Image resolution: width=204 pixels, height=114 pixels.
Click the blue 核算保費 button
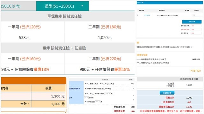coord(167,93)
